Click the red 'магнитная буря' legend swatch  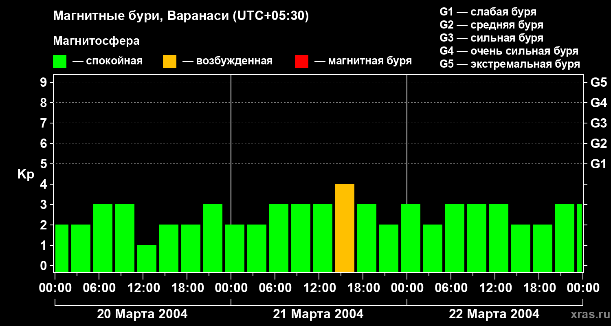(301, 62)
